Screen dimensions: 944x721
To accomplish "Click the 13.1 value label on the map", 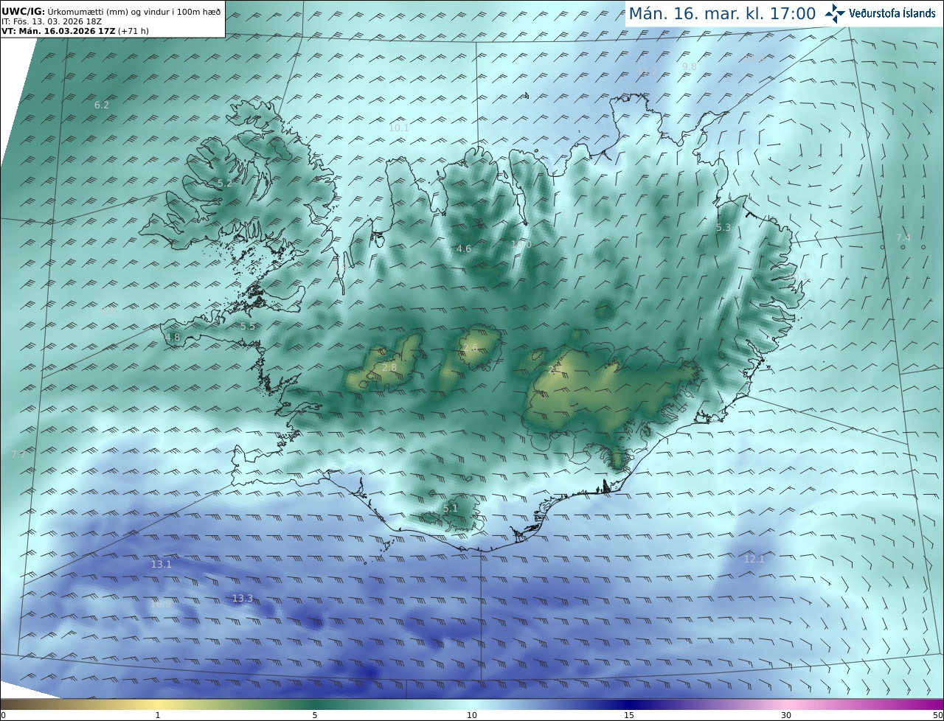I will (x=161, y=565).
